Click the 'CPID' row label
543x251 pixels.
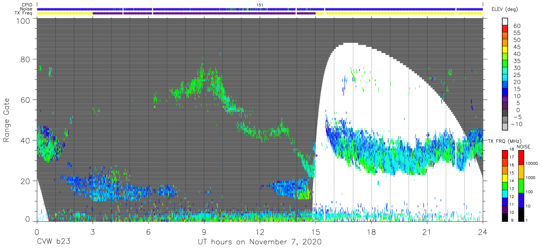tap(27, 5)
